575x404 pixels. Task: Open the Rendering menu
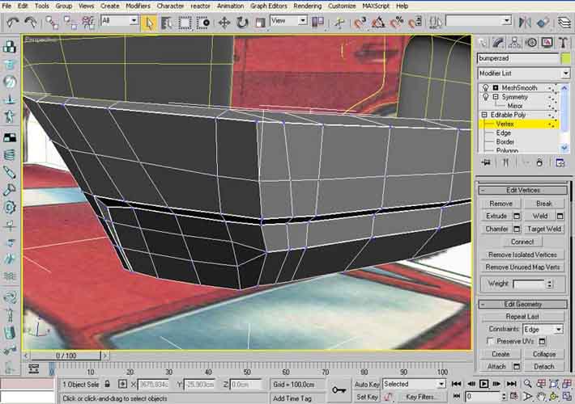tap(307, 6)
